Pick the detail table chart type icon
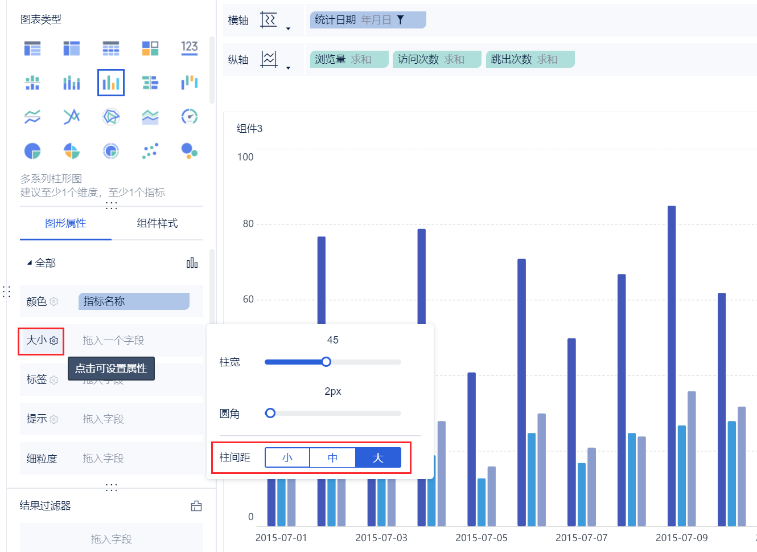757x552 pixels. [111, 48]
